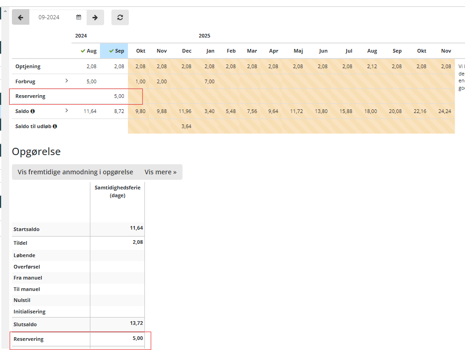Click info icon next to Saldo
This screenshot has width=465, height=350.
point(33,111)
